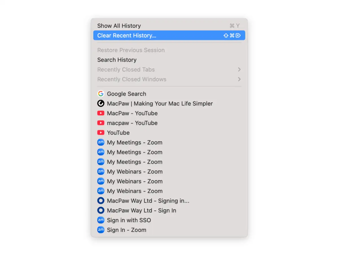
Task: Click Restore Previous Session
Action: (x=131, y=50)
